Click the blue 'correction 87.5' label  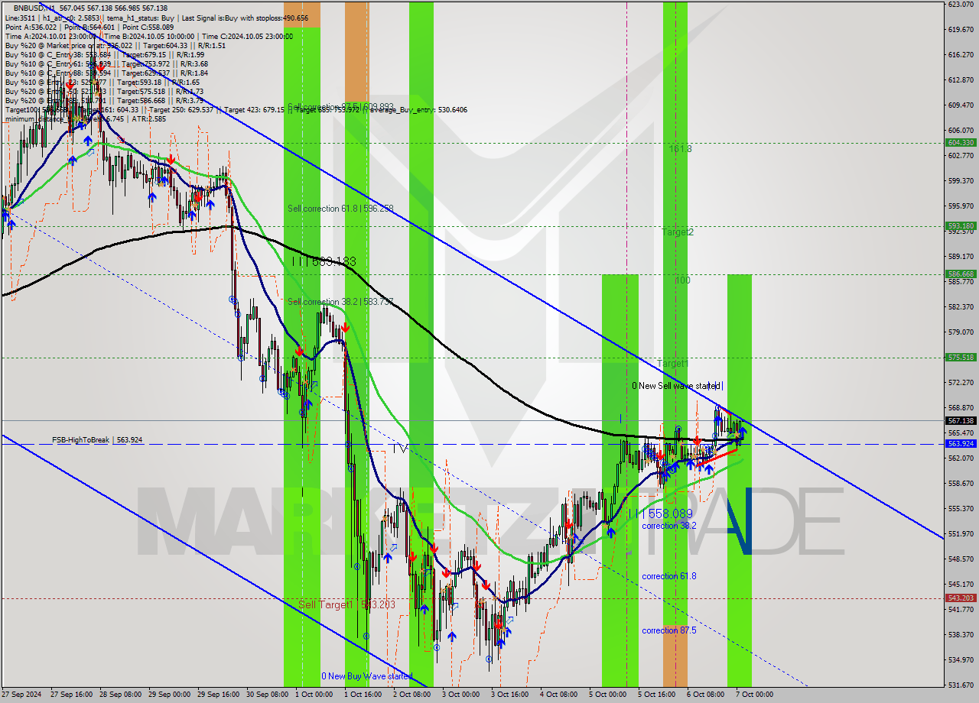tap(669, 630)
